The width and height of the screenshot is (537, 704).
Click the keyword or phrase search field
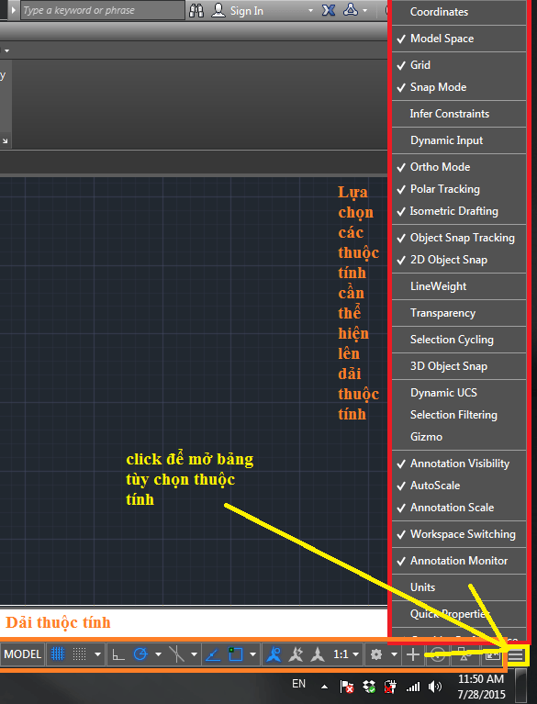point(103,10)
